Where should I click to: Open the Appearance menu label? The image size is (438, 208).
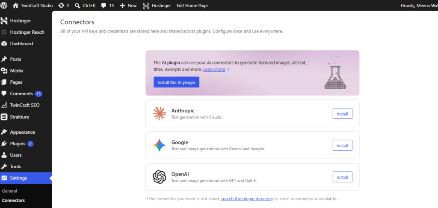[23, 132]
